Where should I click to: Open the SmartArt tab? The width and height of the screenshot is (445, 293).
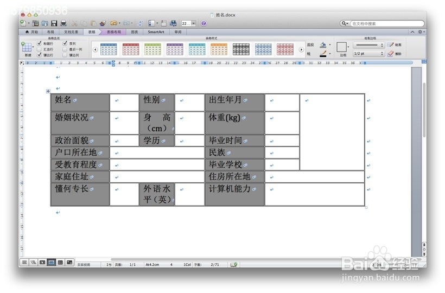tap(156, 32)
